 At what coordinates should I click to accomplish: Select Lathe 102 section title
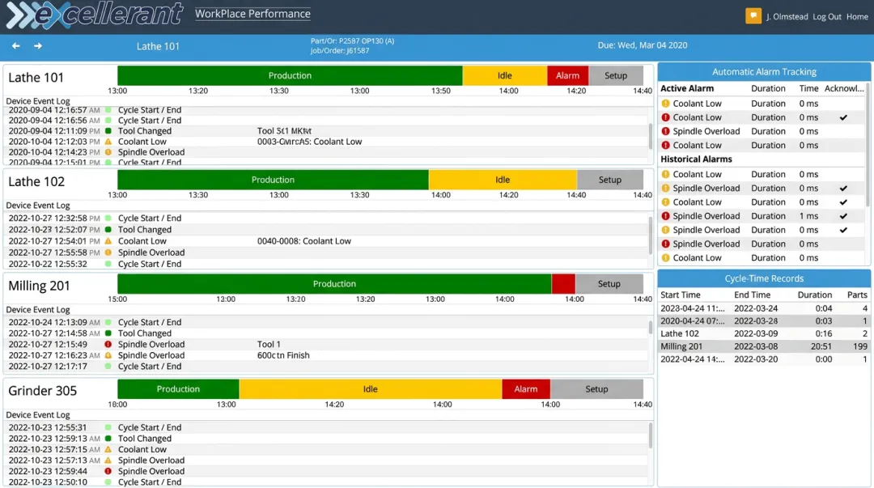point(36,181)
